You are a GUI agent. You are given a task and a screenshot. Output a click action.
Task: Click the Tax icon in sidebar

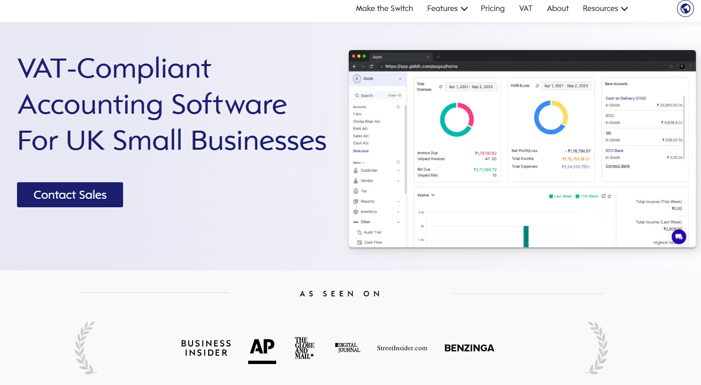pos(356,191)
